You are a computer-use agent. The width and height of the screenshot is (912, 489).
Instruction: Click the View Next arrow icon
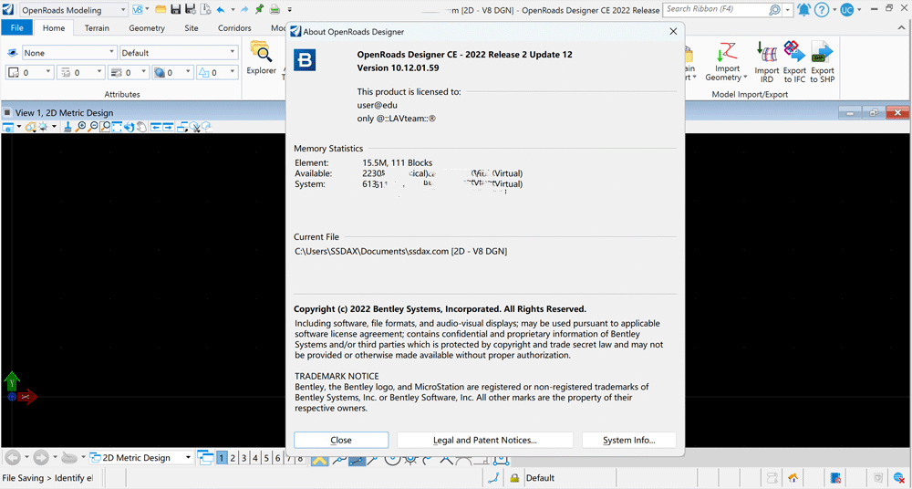168,127
